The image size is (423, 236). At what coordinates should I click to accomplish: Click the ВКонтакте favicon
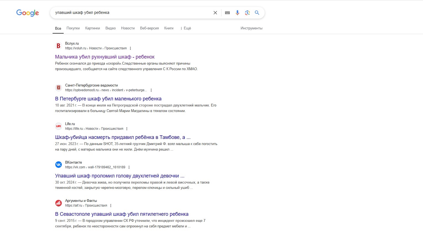(x=58, y=165)
